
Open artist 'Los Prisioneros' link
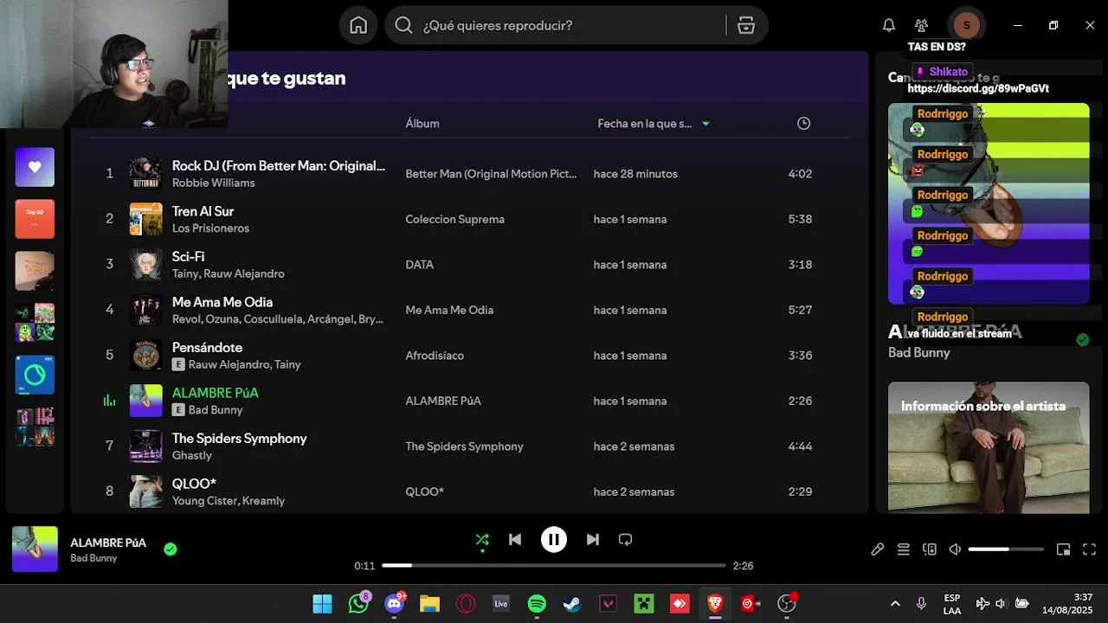[x=210, y=228]
